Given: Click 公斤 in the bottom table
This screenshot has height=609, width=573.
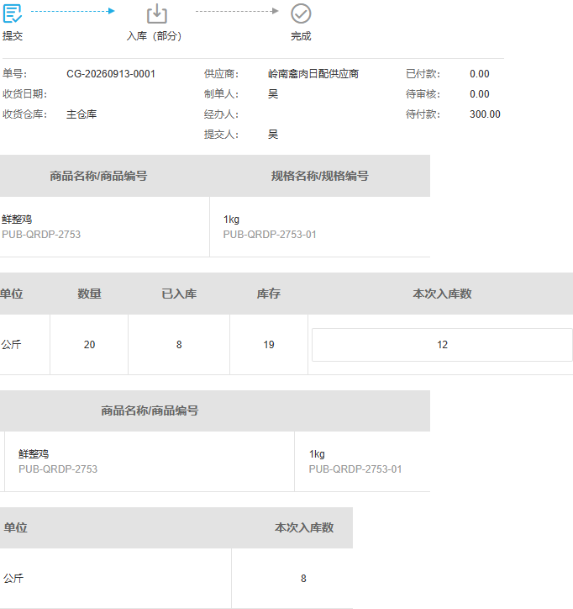Looking at the screenshot, I should point(13,579).
